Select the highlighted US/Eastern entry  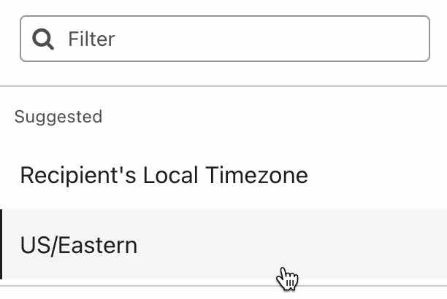pyautogui.click(x=79, y=245)
